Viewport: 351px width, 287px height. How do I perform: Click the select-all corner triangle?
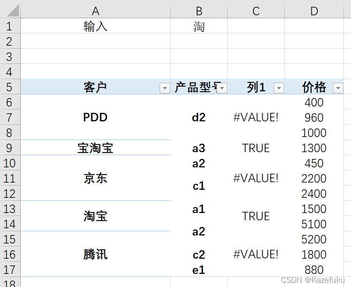[13, 11]
